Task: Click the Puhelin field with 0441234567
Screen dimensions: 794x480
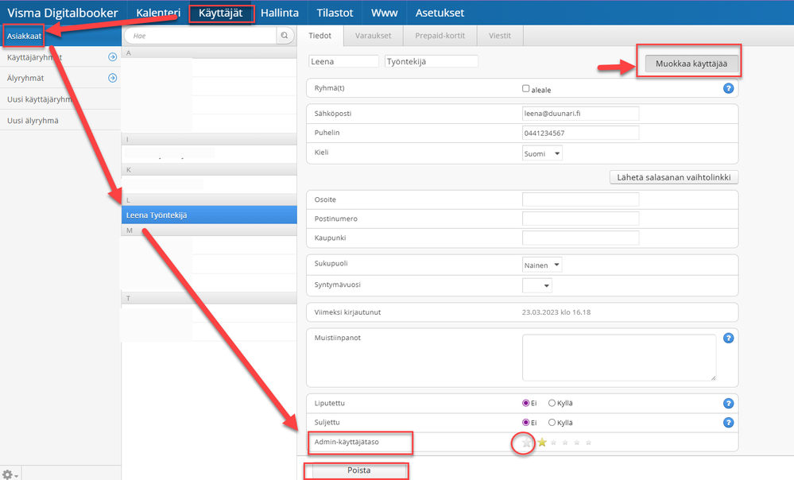Action: pyautogui.click(x=580, y=133)
